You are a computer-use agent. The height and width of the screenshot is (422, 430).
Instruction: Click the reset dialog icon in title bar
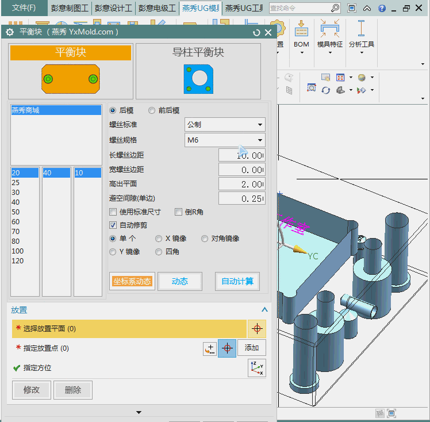pyautogui.click(x=256, y=33)
